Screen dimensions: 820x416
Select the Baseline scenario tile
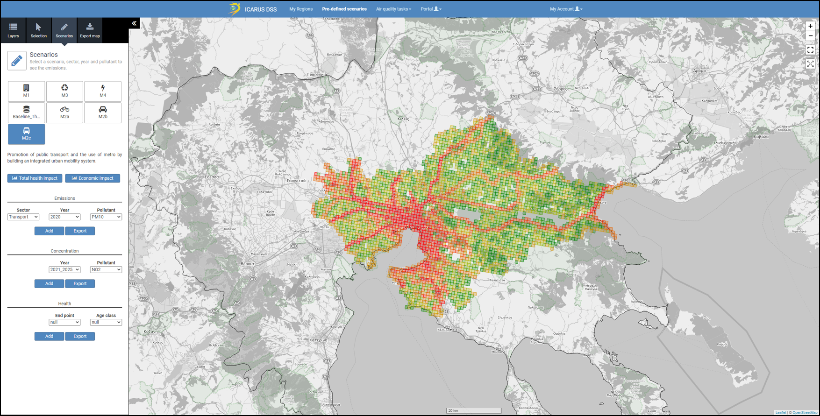click(26, 113)
